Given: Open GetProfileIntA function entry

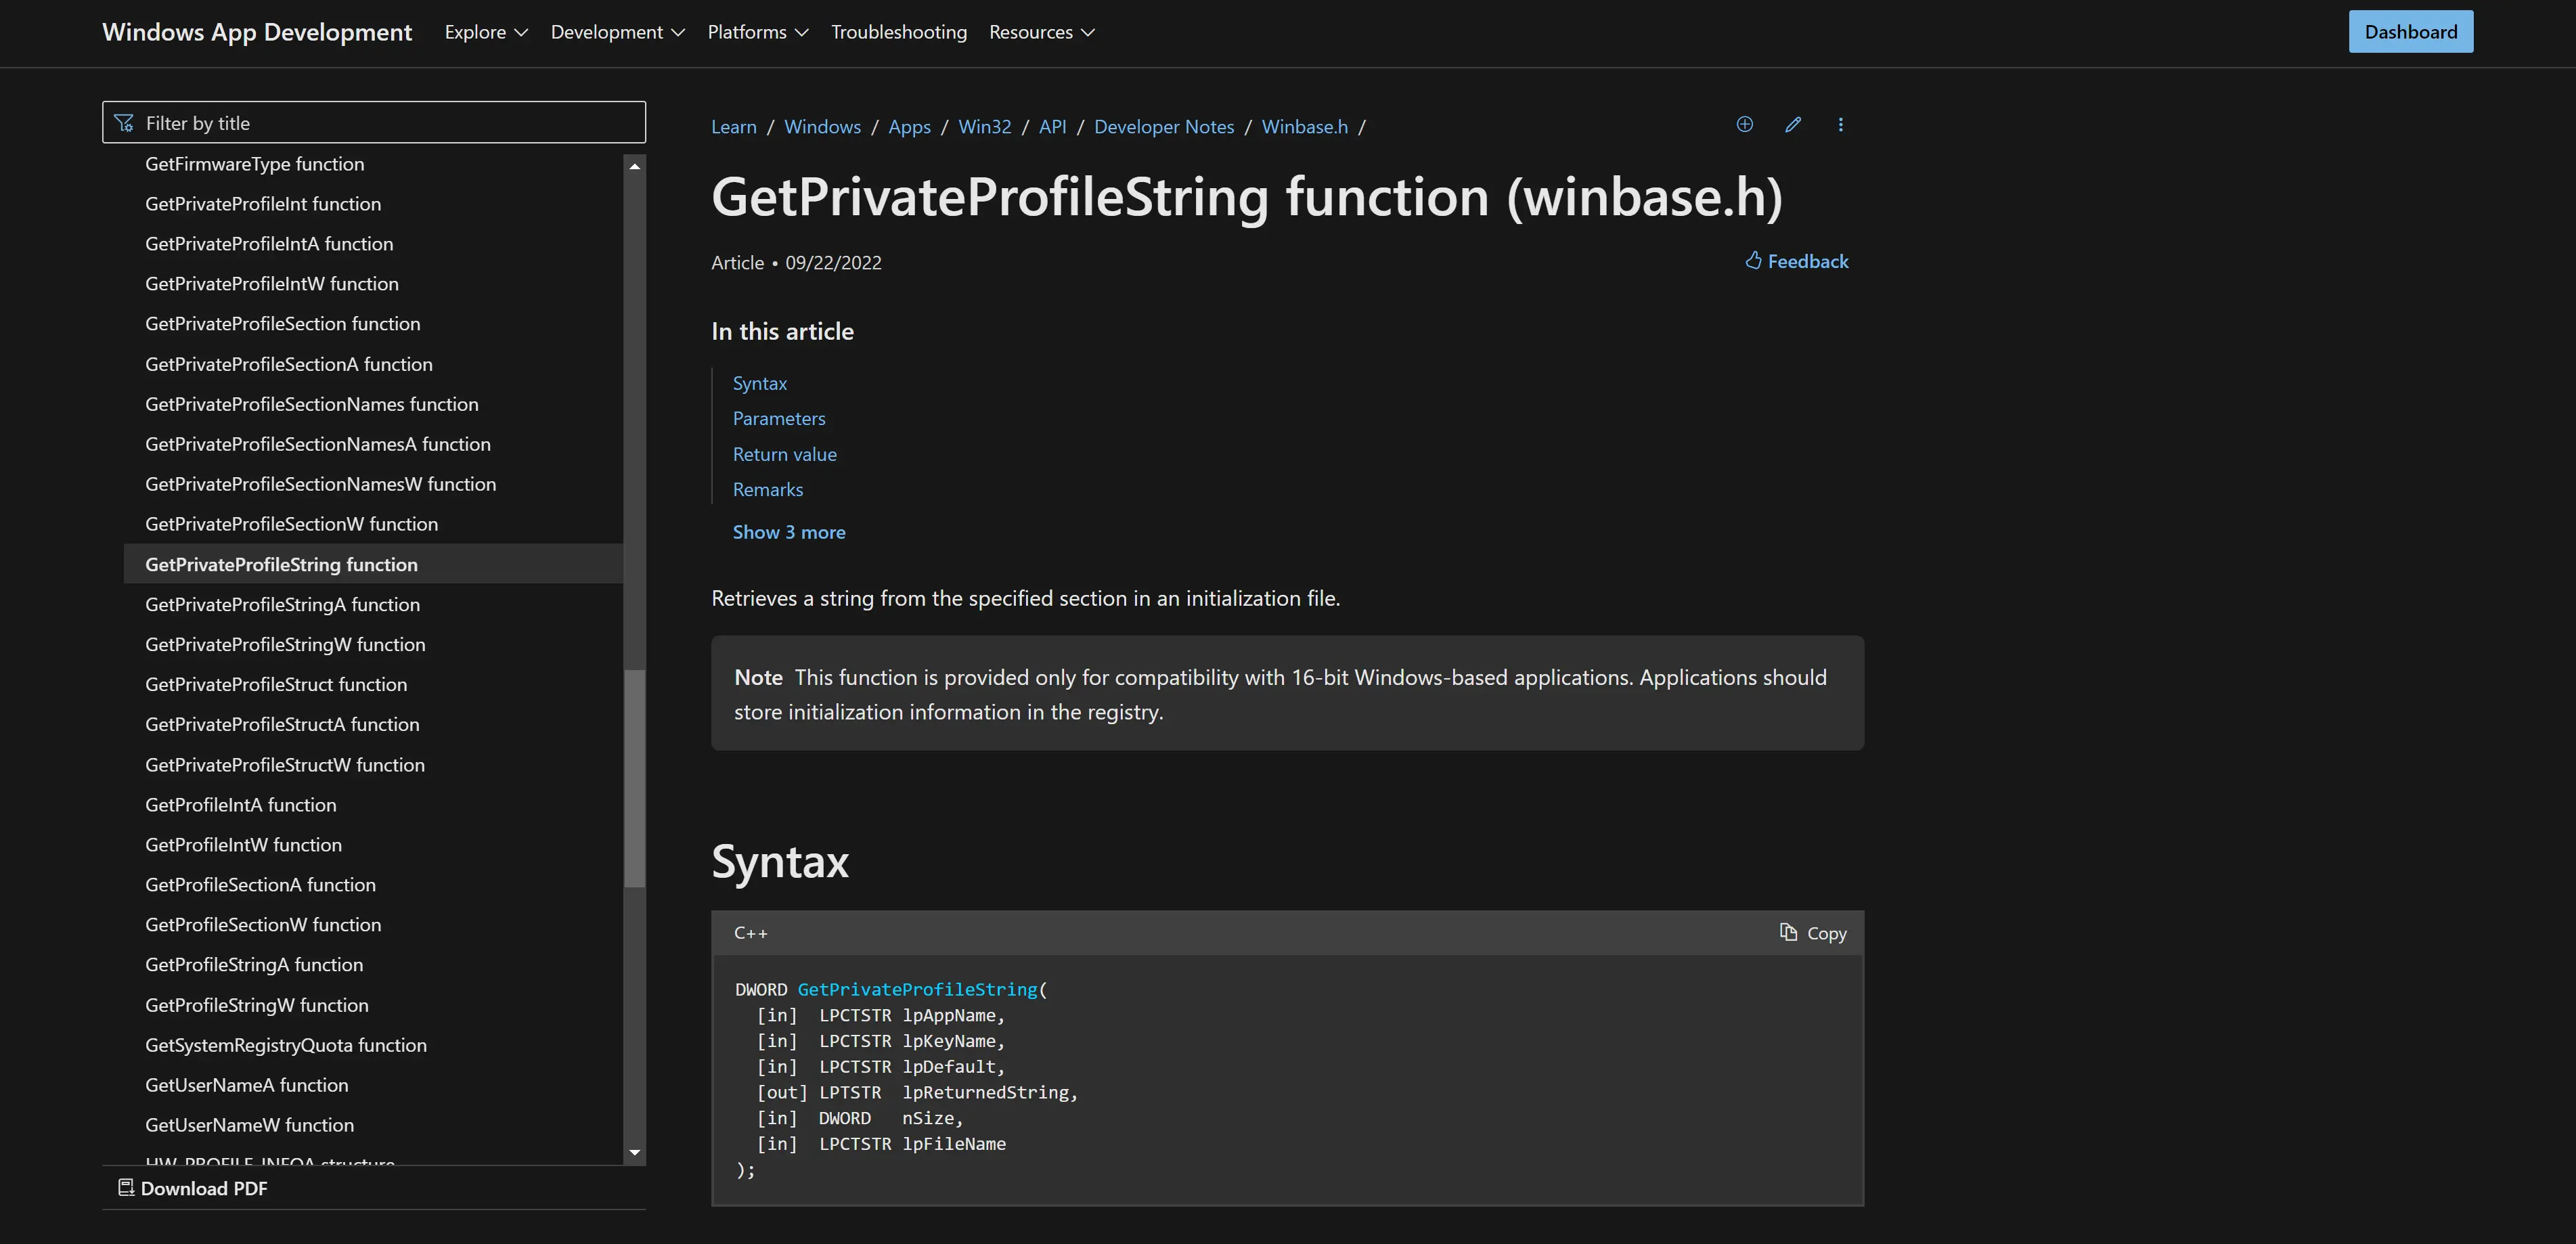Looking at the screenshot, I should (x=240, y=805).
